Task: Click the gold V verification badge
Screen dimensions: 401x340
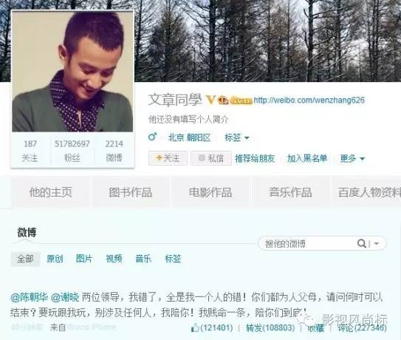Action: (x=210, y=100)
